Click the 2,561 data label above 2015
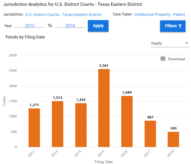 coord(104,66)
